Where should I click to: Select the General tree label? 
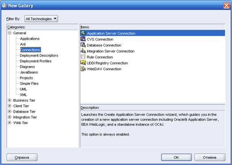20,33
